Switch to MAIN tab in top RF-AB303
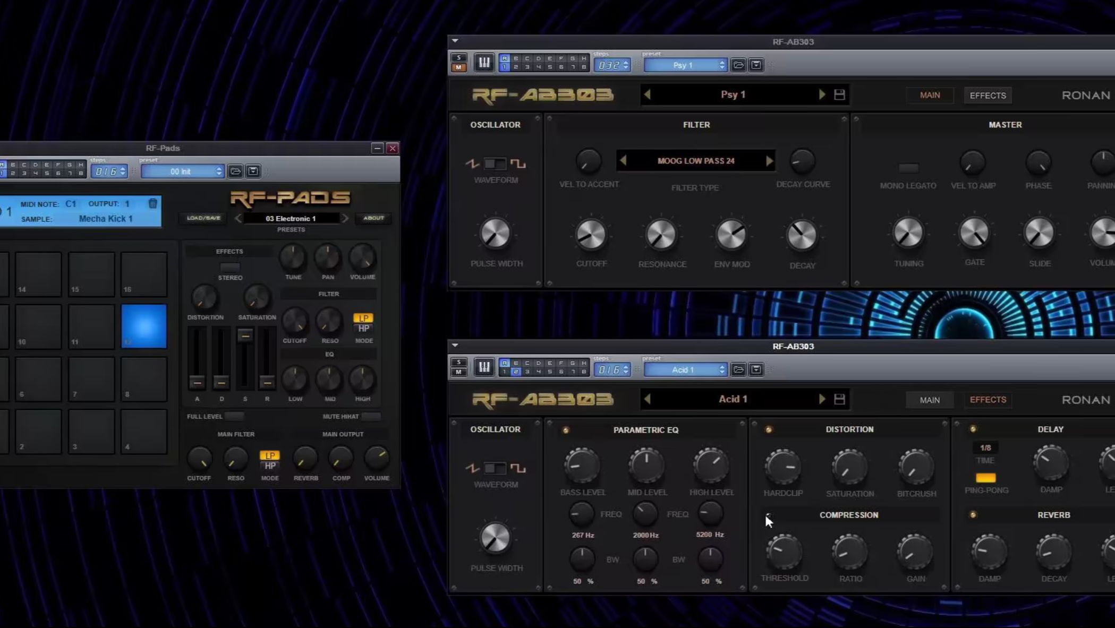Image resolution: width=1115 pixels, height=628 pixels. (x=930, y=95)
